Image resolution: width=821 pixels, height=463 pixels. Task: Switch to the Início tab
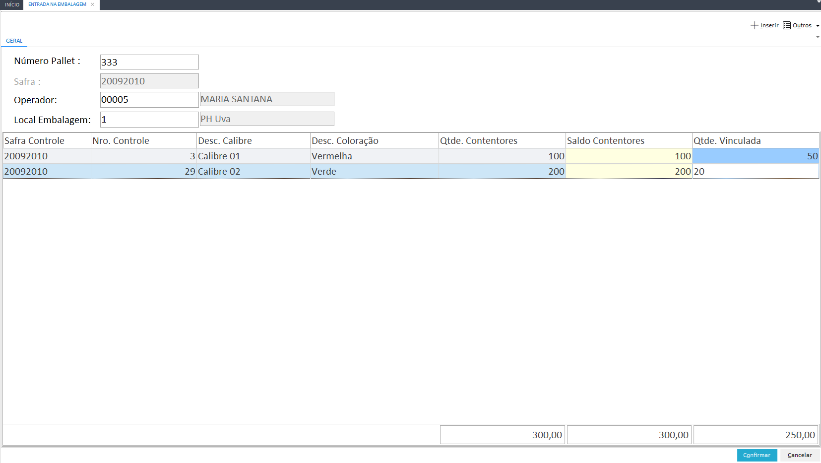click(x=12, y=4)
